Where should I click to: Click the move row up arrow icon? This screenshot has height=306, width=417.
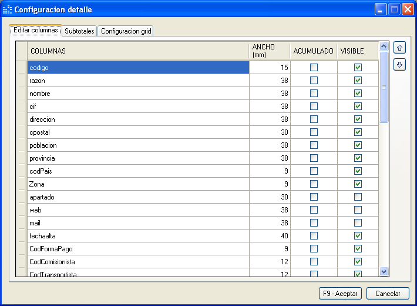point(400,48)
